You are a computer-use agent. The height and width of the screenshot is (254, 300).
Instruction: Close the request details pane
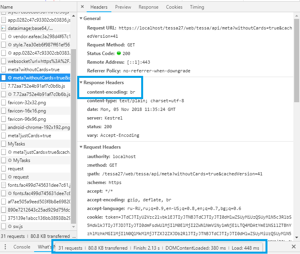(82, 7)
